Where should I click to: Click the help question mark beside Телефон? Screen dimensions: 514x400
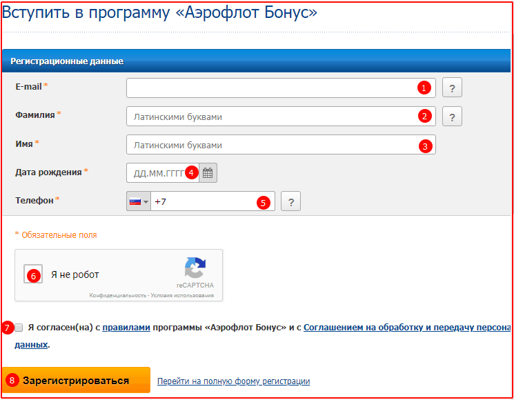290,201
